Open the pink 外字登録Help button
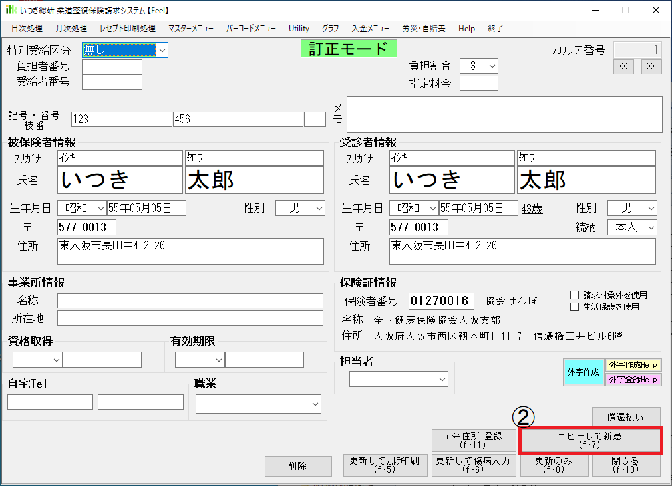Screen dimensions: 672x486 [x=633, y=379]
